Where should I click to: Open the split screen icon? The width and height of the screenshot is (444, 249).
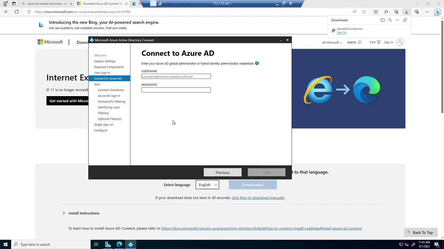(376, 12)
